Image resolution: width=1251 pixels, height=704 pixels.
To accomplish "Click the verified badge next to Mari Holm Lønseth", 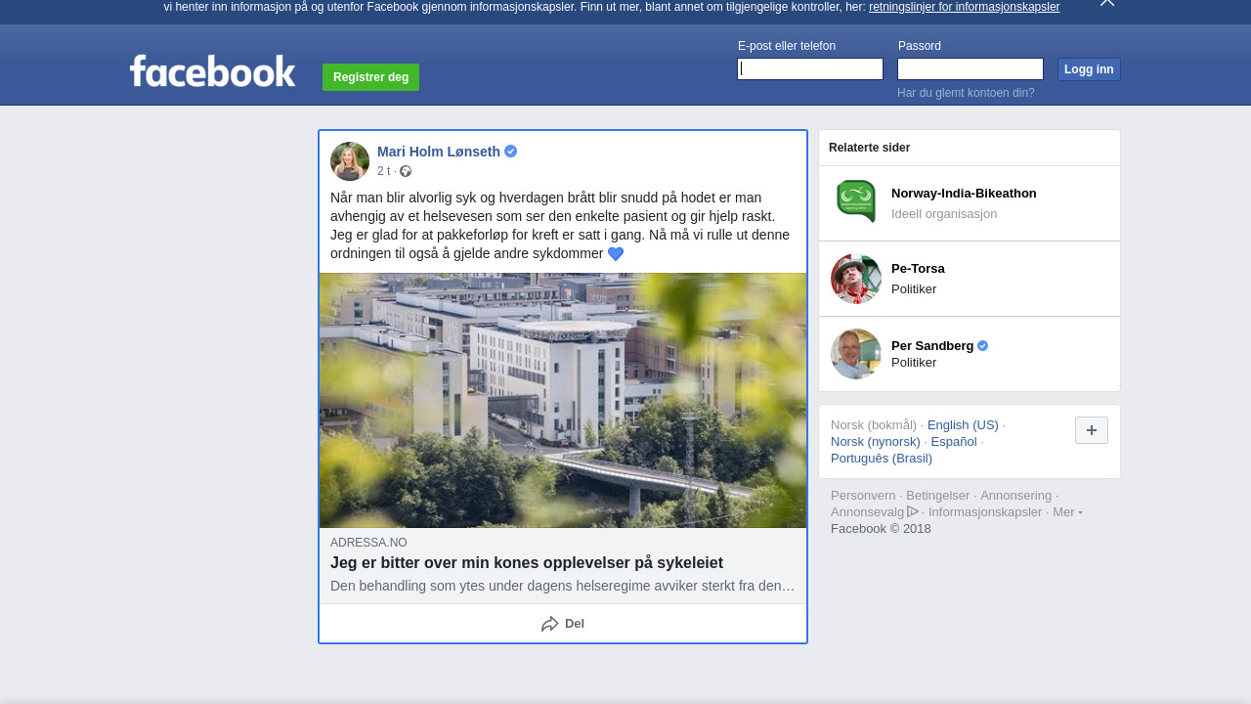I will [x=511, y=152].
